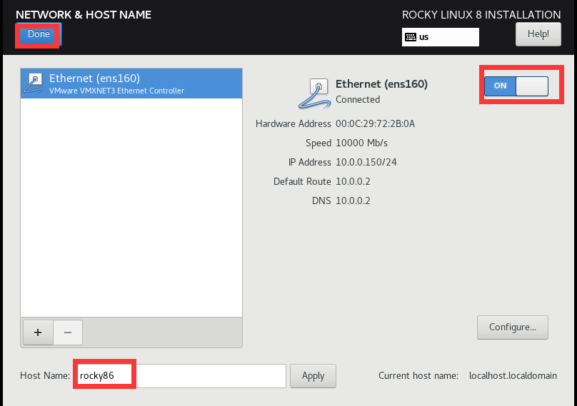Open the Help! page
Image resolution: width=577 pixels, height=406 pixels.
[538, 34]
